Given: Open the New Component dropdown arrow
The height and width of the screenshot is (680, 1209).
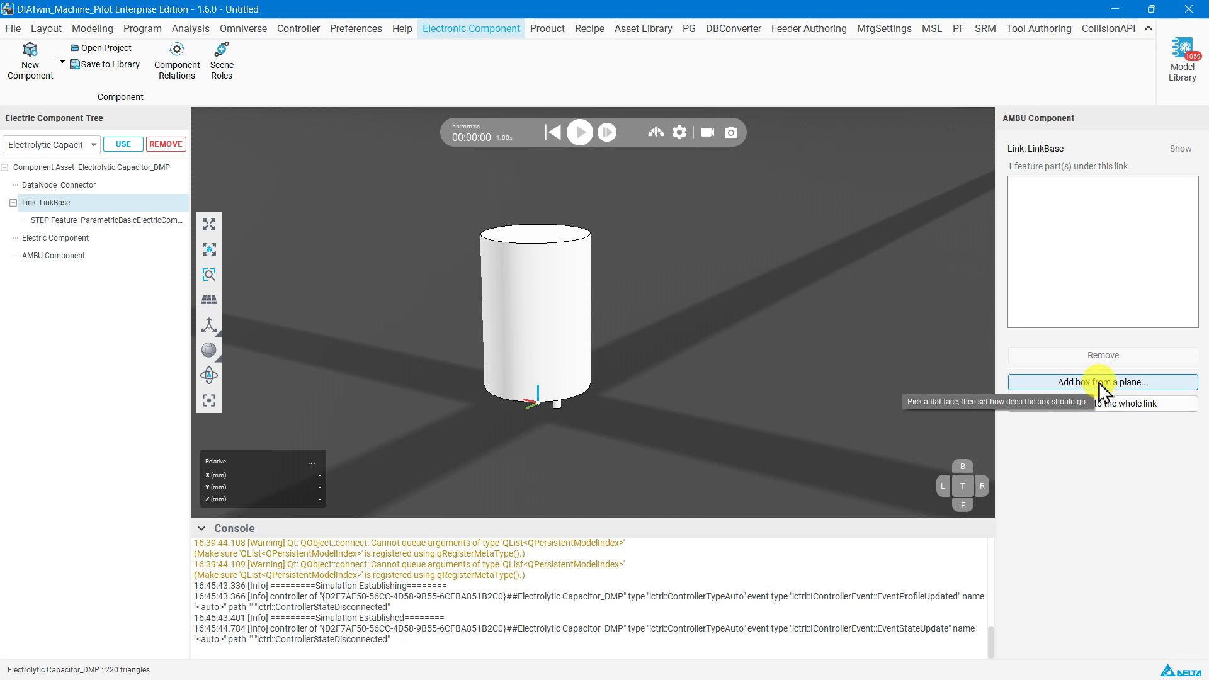Looking at the screenshot, I should click(x=62, y=62).
